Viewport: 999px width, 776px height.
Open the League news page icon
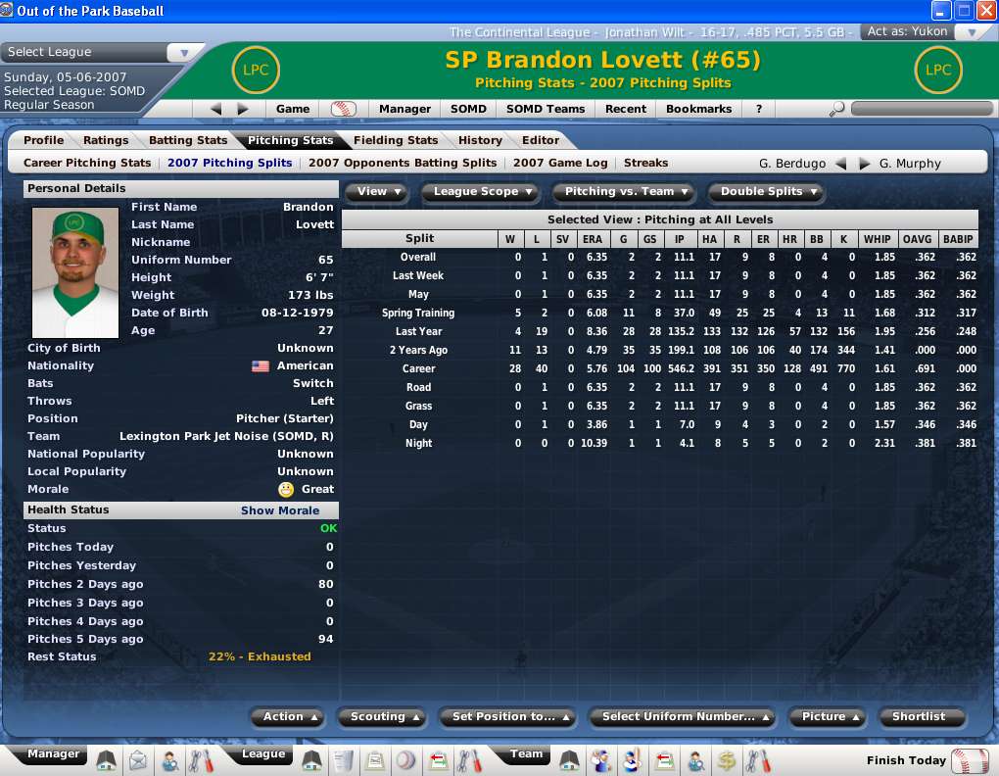click(374, 760)
